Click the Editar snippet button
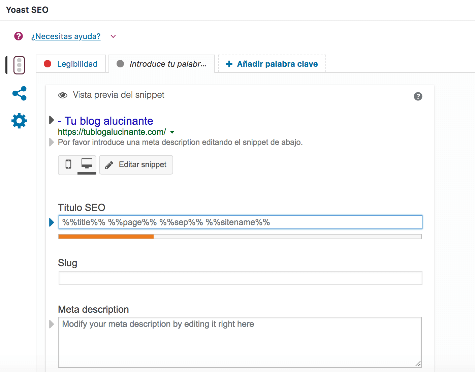The width and height of the screenshot is (475, 372). (136, 165)
